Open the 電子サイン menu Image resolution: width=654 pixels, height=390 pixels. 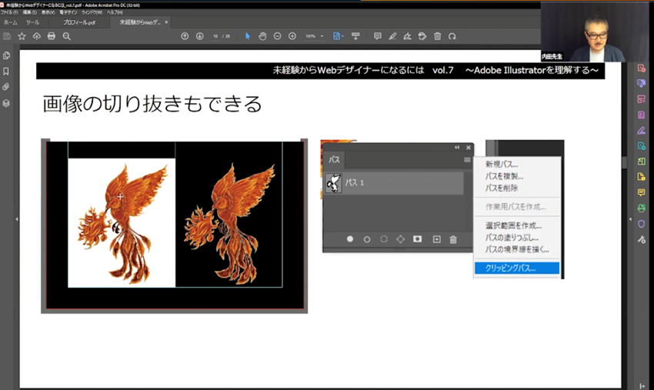pos(68,12)
